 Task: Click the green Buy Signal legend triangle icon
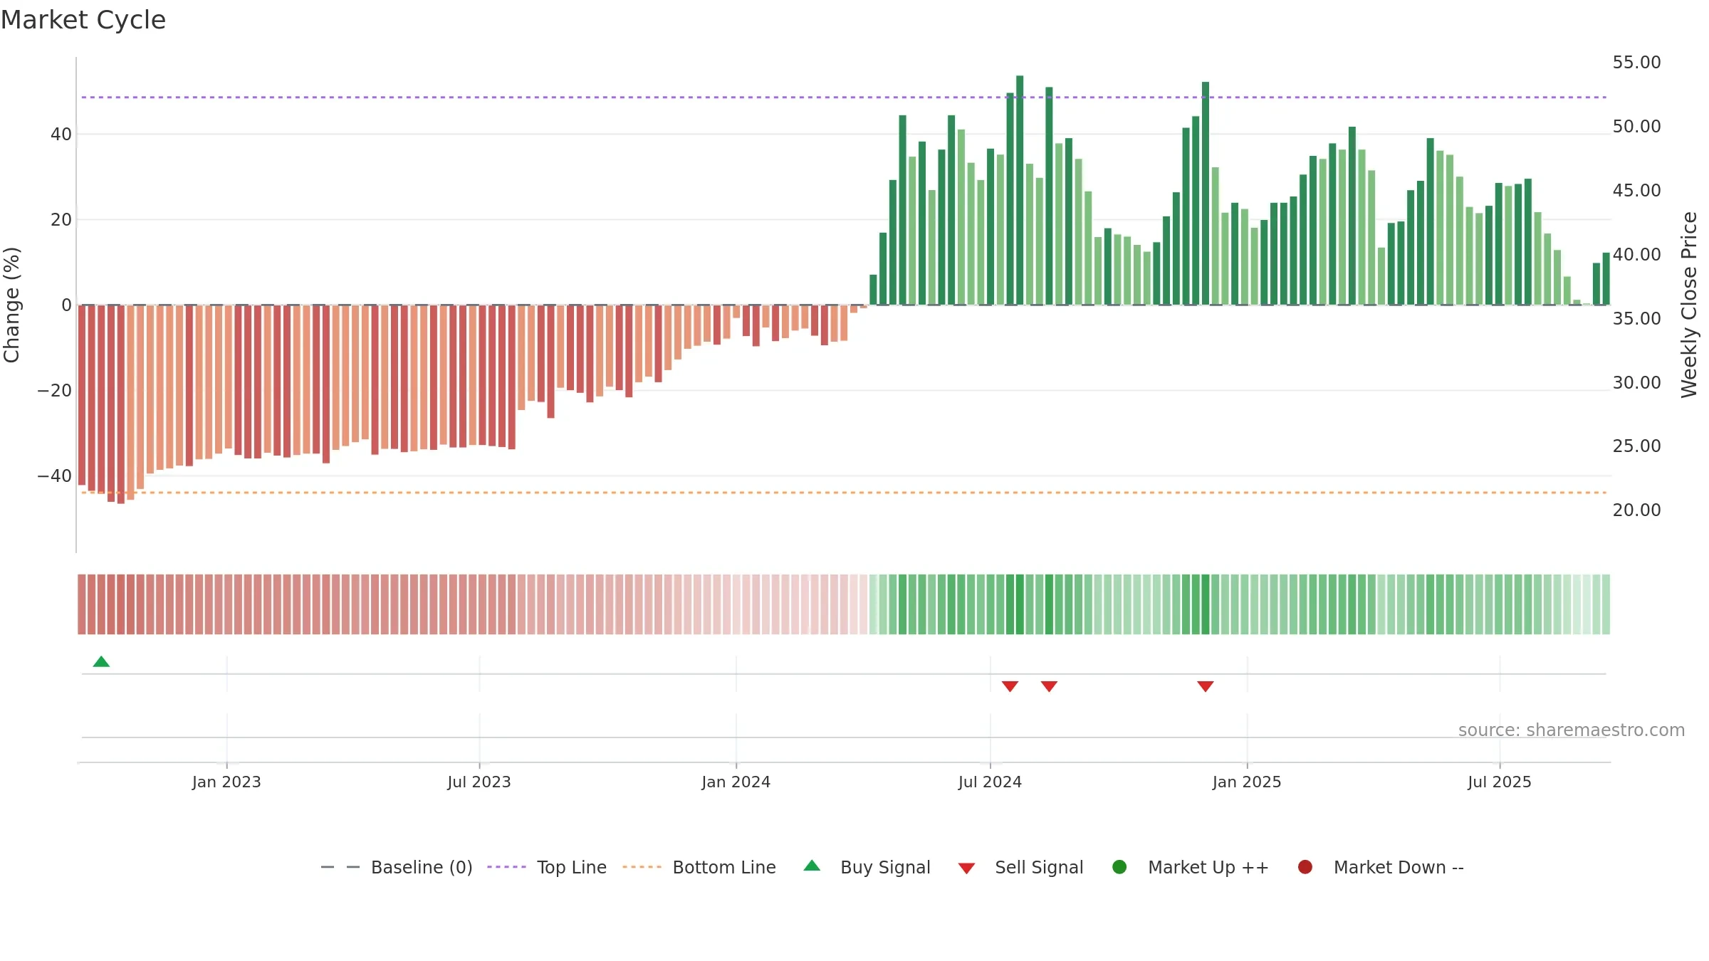tap(812, 866)
